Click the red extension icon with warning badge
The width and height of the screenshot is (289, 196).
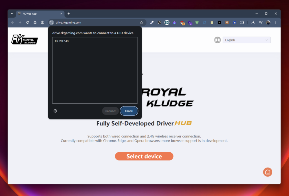click(x=182, y=23)
